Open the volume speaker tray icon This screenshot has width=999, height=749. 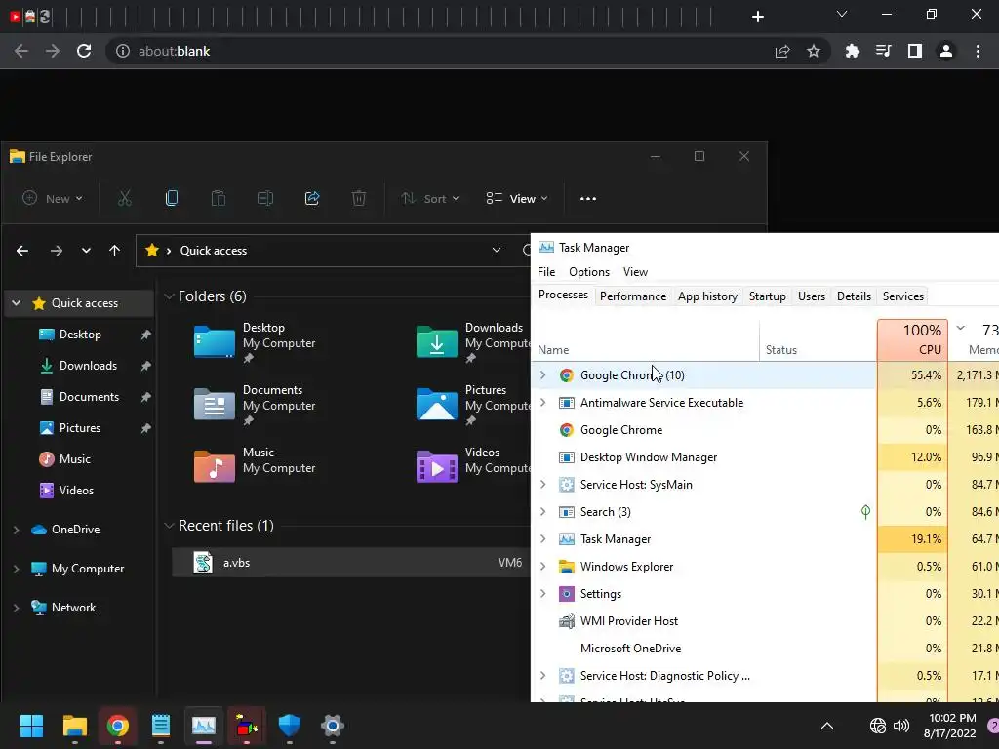(x=901, y=726)
